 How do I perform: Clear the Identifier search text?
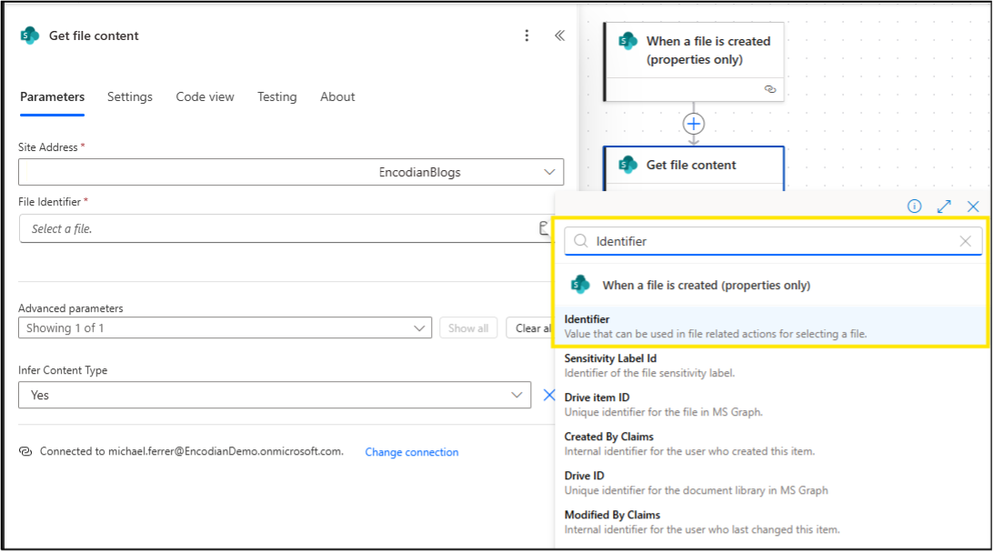pyautogui.click(x=965, y=241)
